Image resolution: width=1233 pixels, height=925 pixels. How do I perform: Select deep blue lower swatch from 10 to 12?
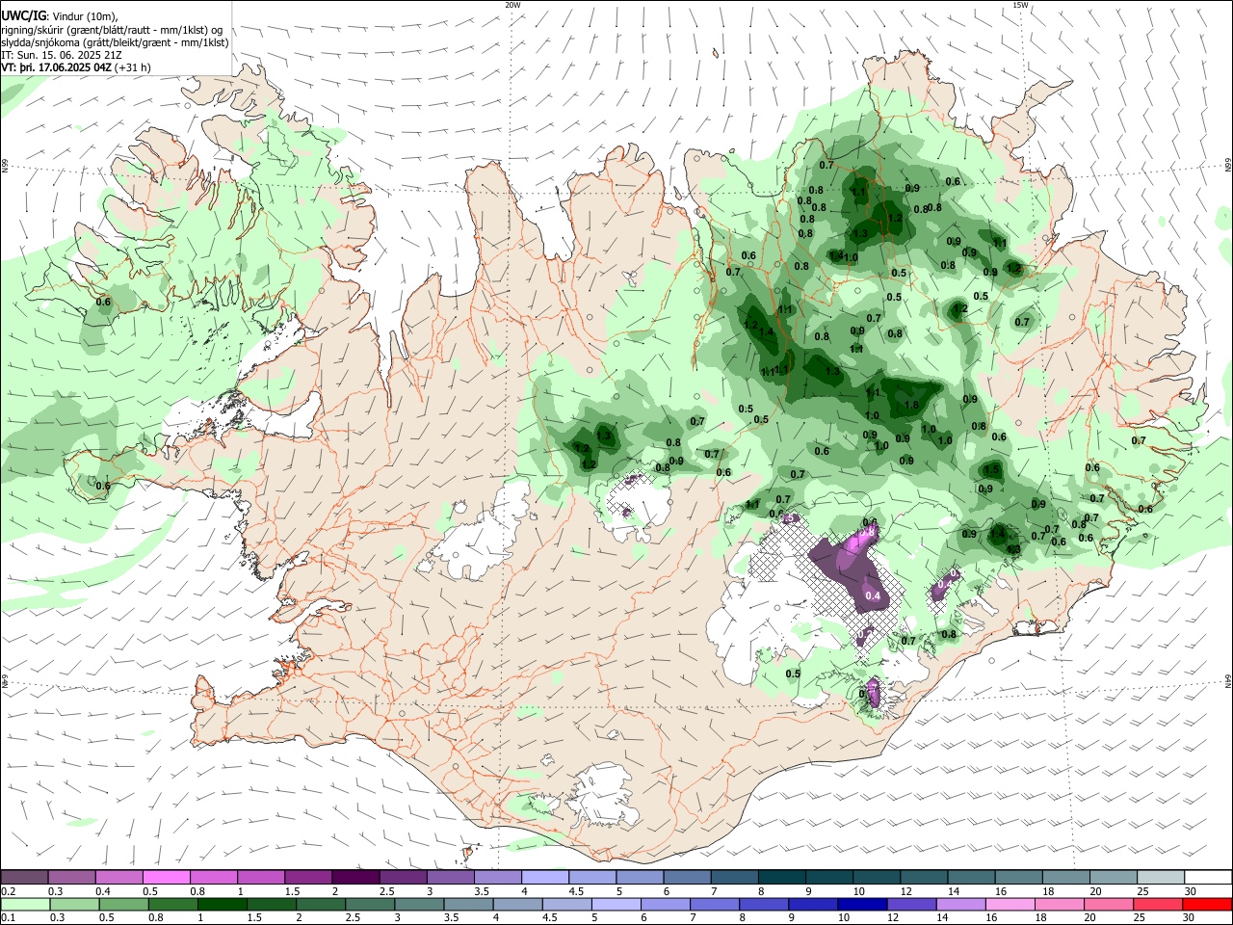click(863, 904)
